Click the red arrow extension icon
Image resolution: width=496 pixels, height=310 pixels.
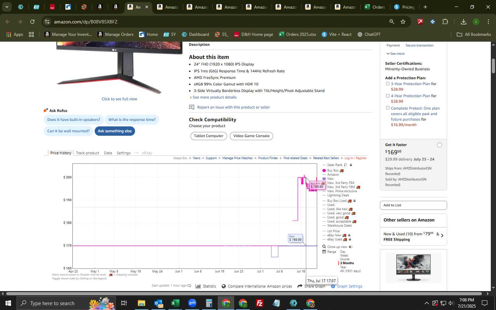point(420,22)
